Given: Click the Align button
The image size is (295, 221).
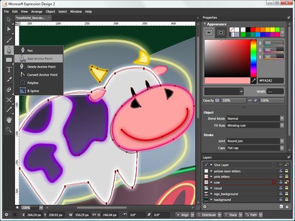Looking at the screenshot, I should (183, 215).
